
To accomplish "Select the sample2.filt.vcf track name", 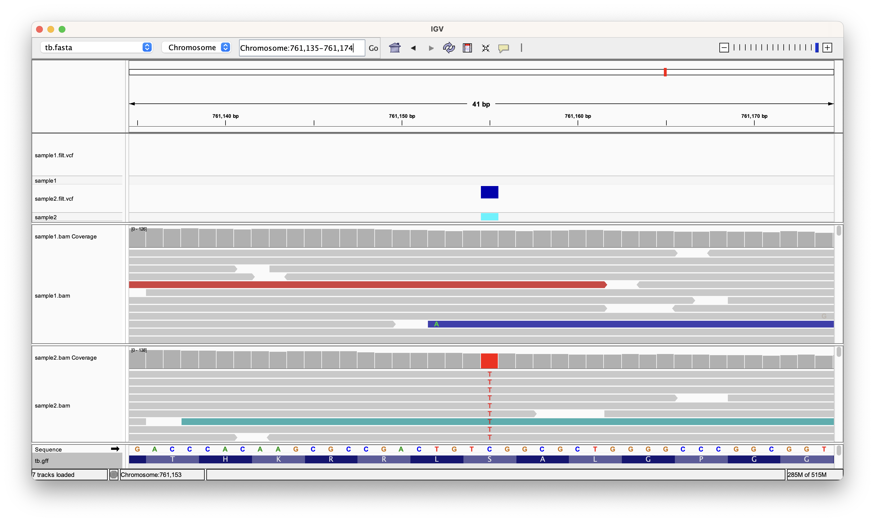I will coord(54,199).
